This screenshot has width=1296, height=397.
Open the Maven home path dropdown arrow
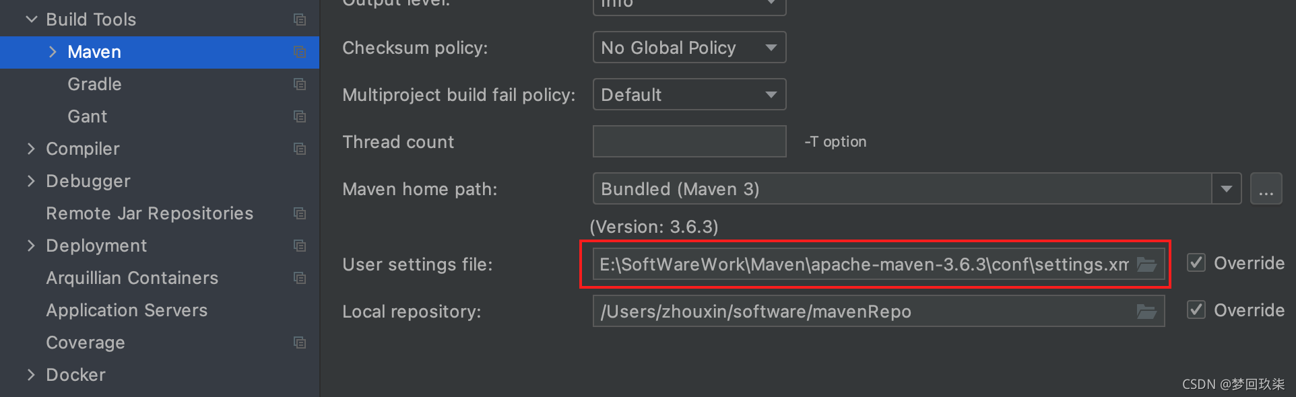point(1226,189)
